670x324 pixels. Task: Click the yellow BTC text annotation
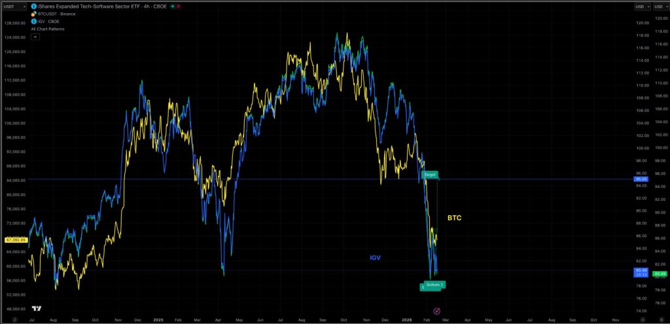pyautogui.click(x=454, y=218)
